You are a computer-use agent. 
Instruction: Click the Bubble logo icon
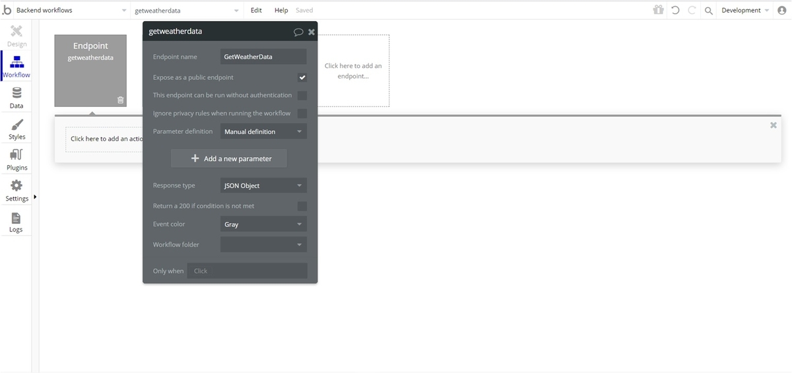tap(7, 10)
